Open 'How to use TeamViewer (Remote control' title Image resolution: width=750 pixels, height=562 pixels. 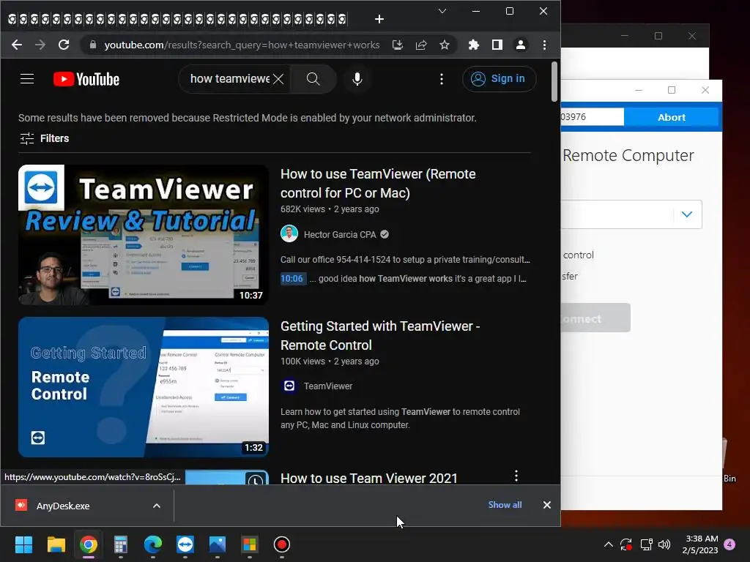pos(378,184)
